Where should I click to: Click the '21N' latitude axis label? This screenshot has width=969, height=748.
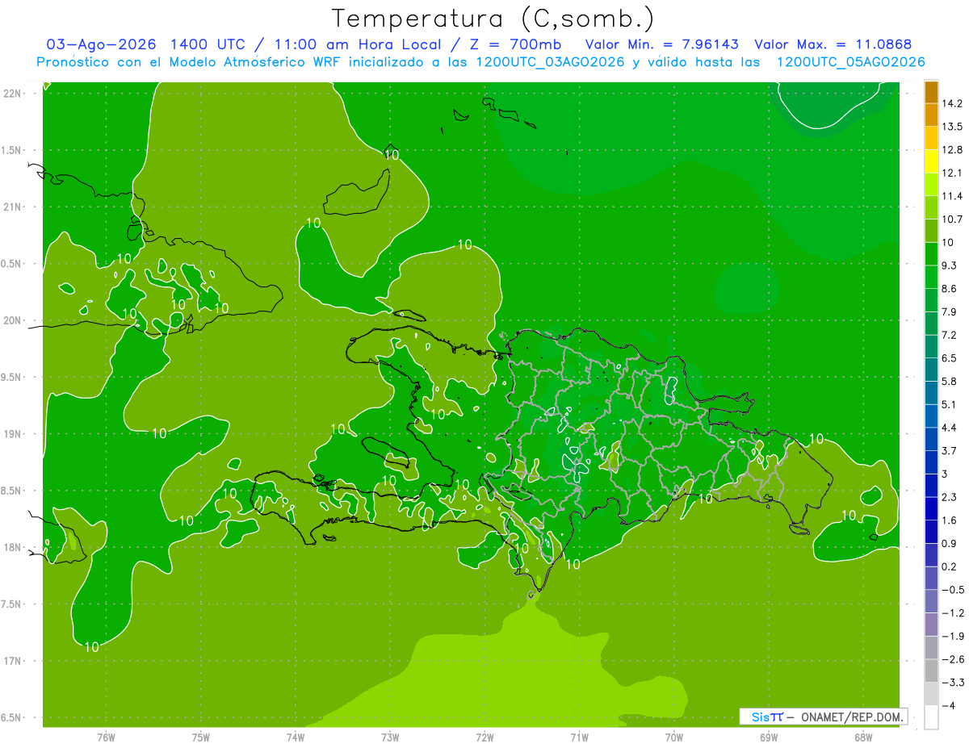12,207
